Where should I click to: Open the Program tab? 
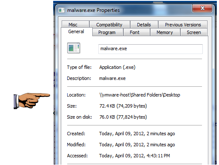107,32
